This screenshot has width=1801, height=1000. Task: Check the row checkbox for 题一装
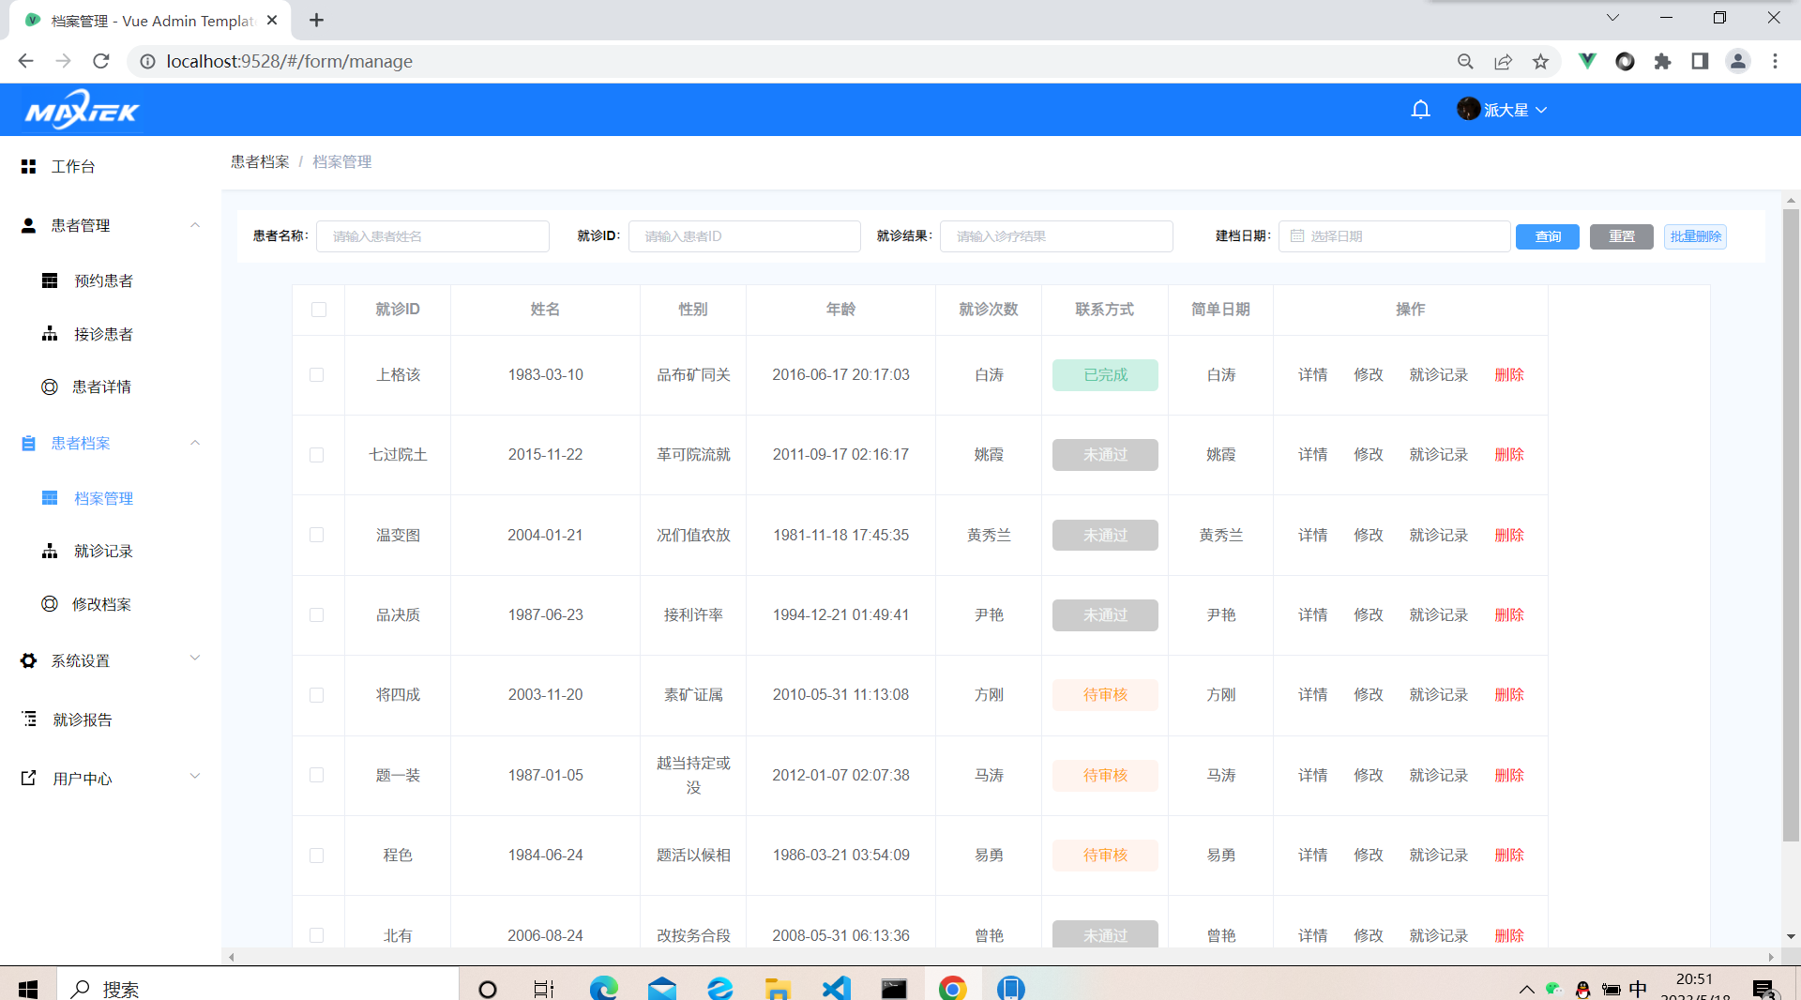[317, 775]
